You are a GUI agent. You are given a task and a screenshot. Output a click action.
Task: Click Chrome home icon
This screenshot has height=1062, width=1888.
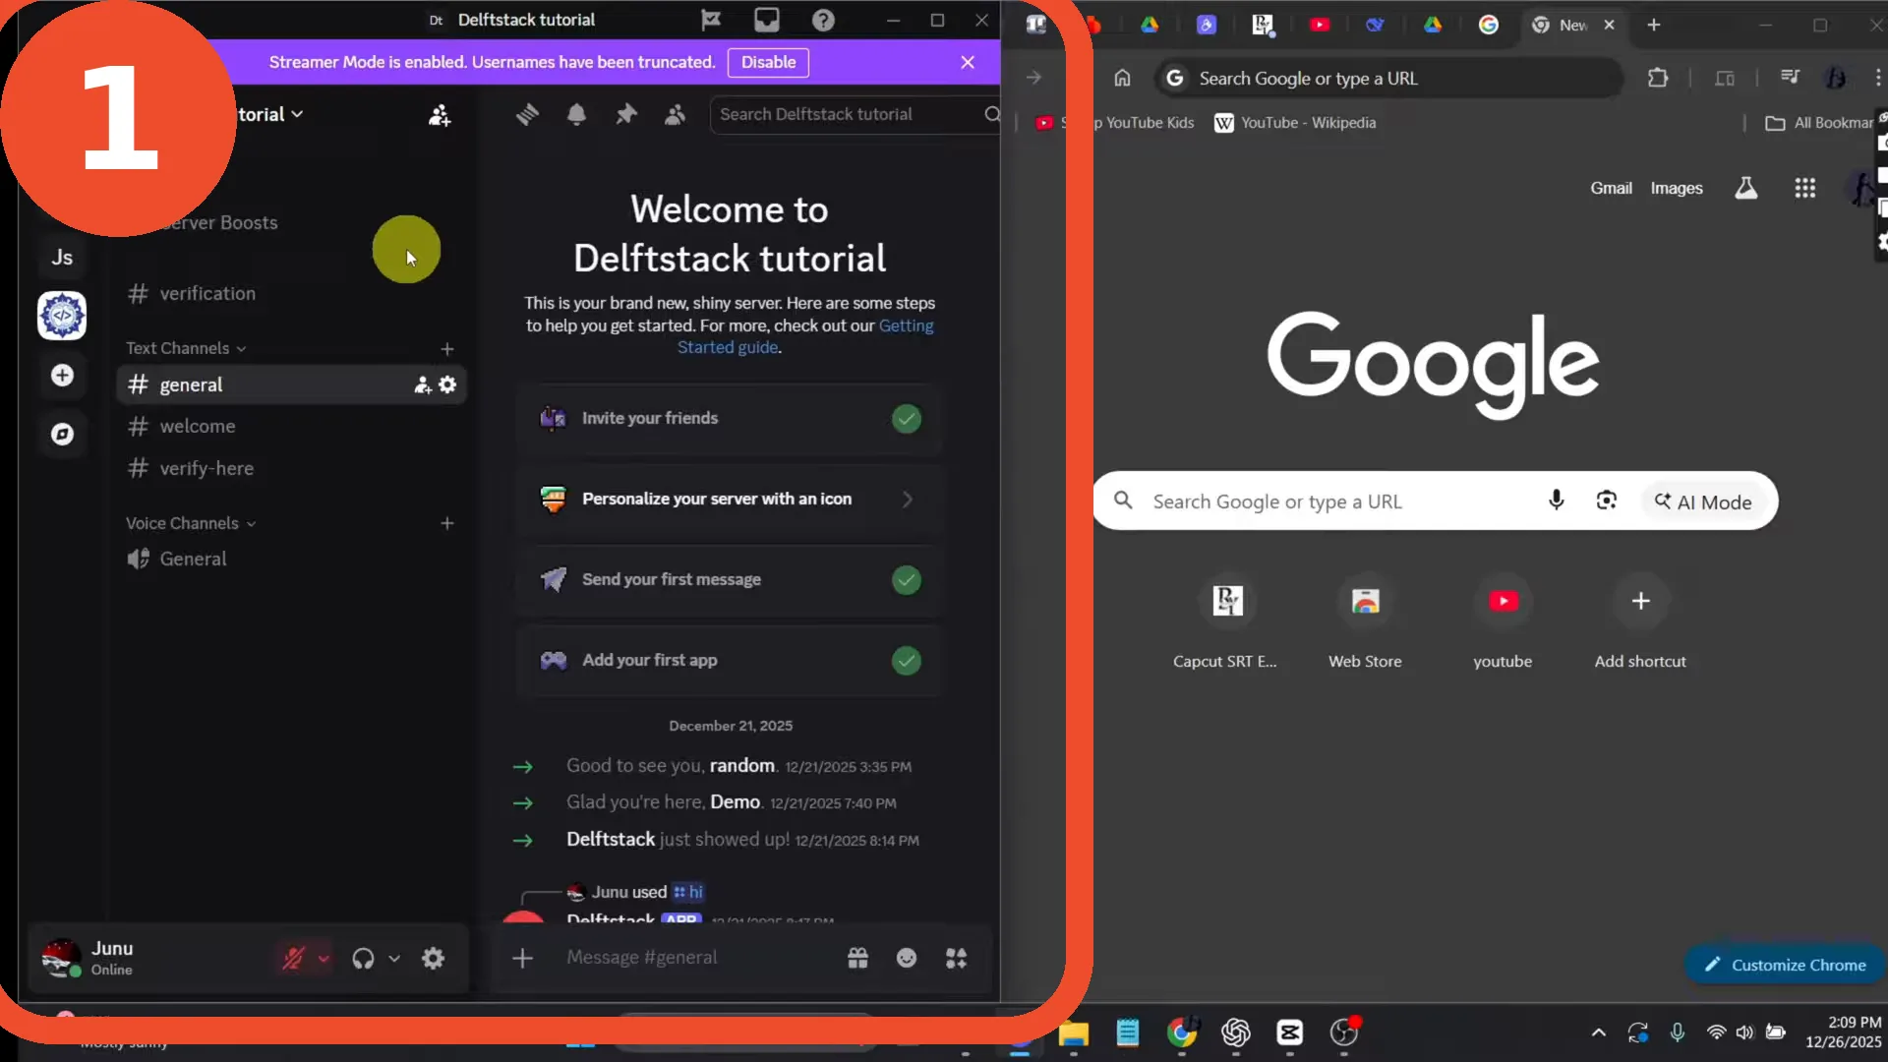pos(1122,78)
